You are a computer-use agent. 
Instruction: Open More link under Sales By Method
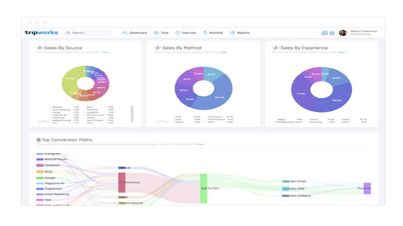click(223, 52)
